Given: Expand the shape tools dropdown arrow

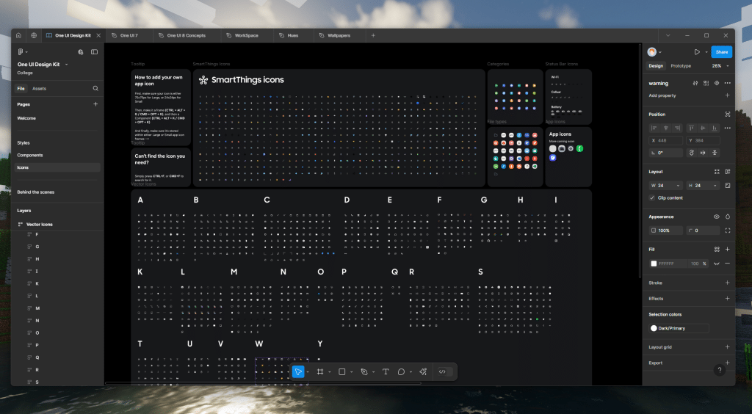Looking at the screenshot, I should [352, 372].
